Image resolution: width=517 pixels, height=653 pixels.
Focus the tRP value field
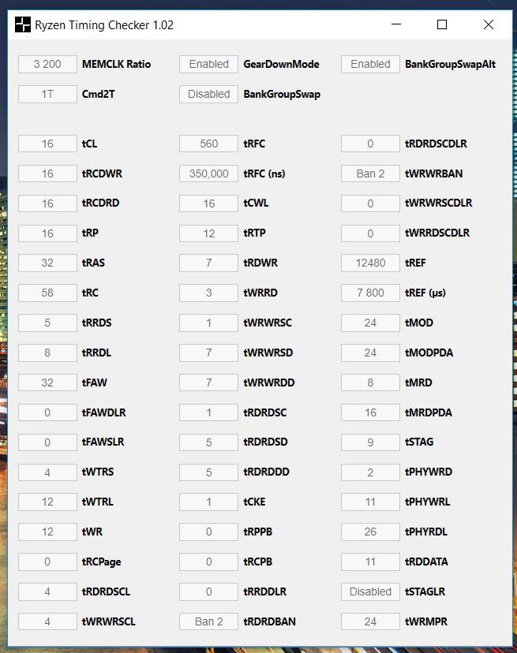[x=47, y=233]
